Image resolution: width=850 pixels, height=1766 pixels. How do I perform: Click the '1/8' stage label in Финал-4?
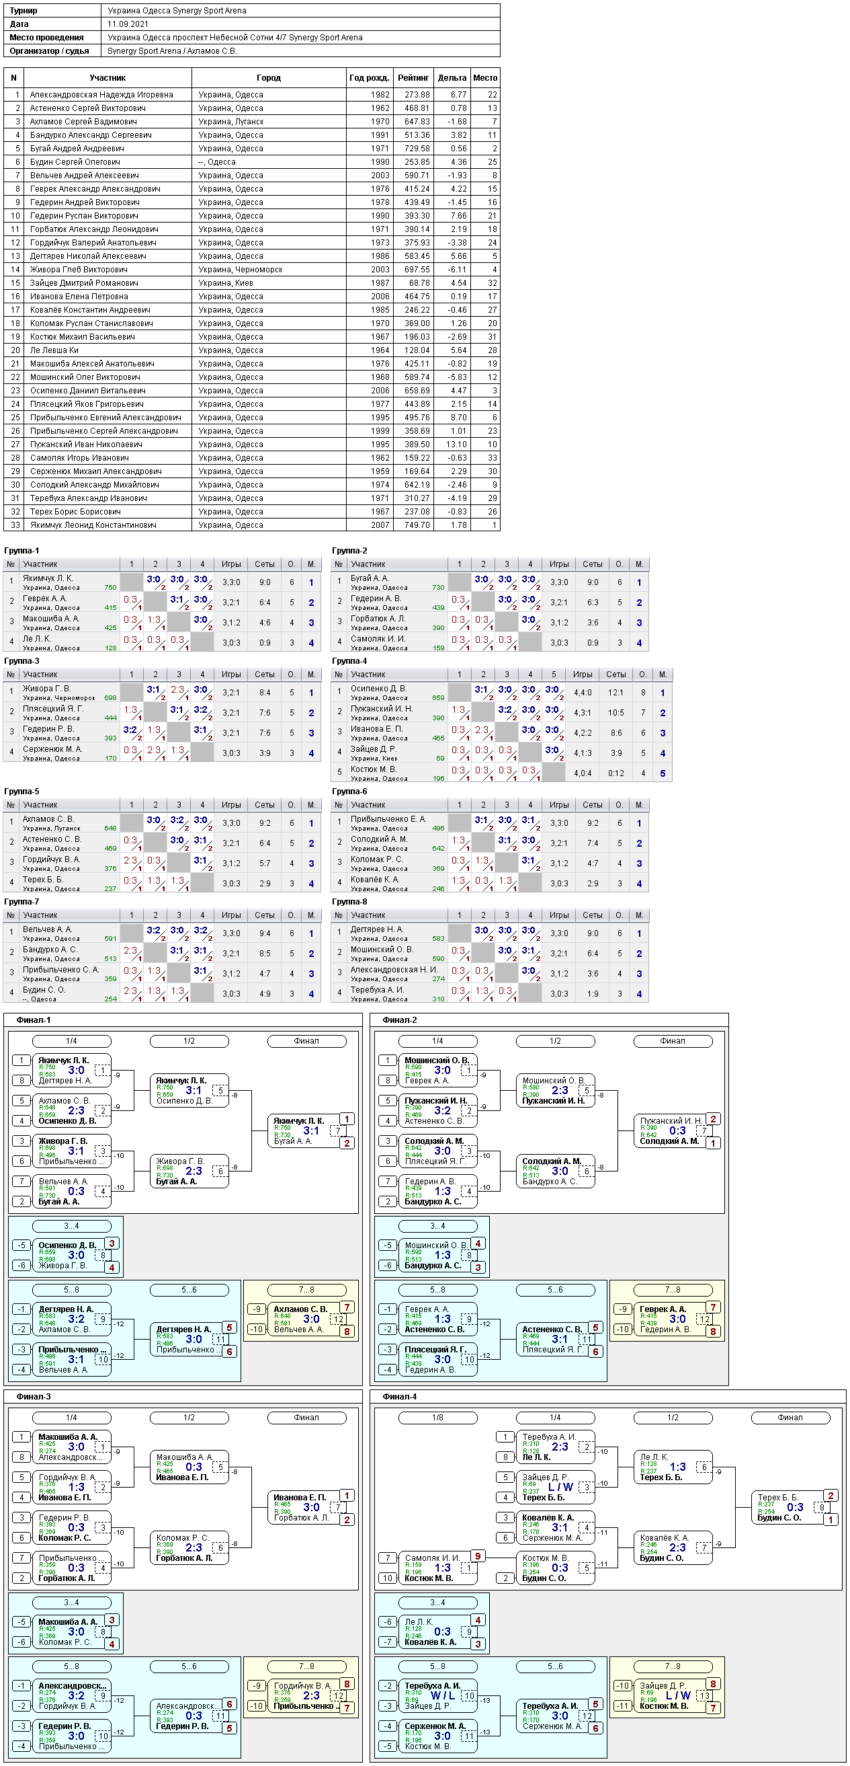(x=437, y=1417)
